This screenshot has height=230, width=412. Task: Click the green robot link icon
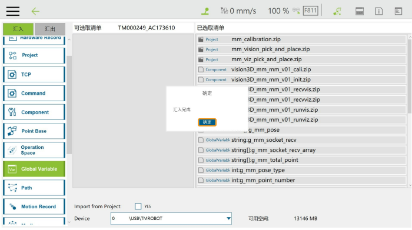tap(337, 11)
